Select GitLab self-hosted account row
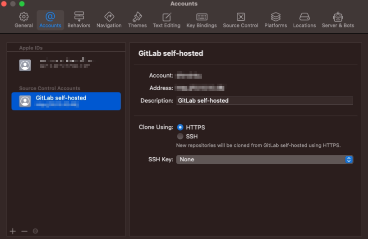The width and height of the screenshot is (368, 239). coord(66,101)
